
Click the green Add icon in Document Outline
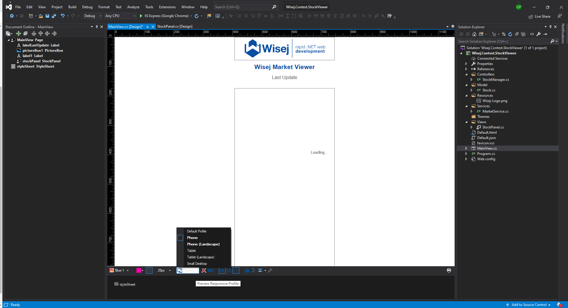[x=18, y=34]
